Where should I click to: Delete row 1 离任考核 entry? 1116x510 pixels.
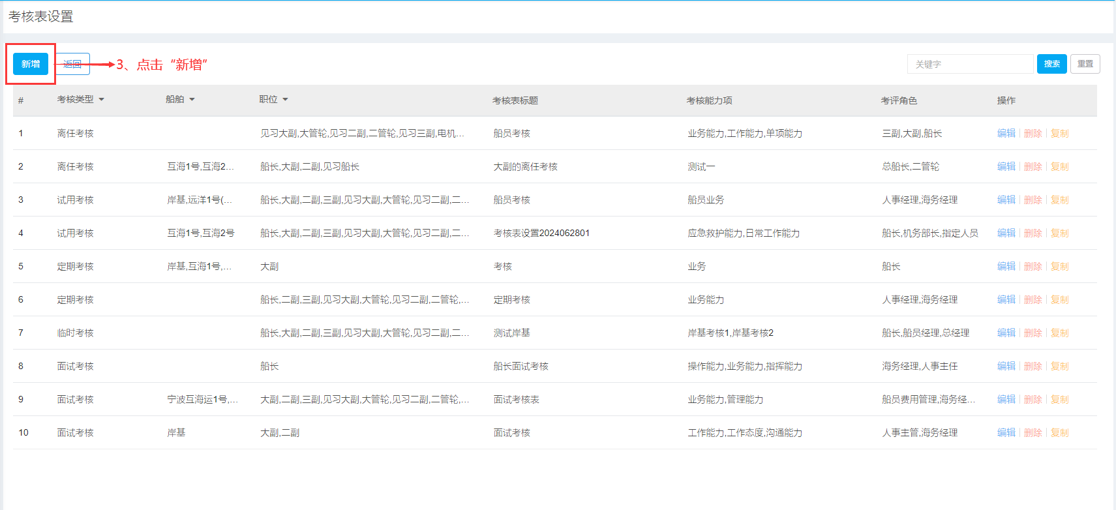tap(1033, 133)
